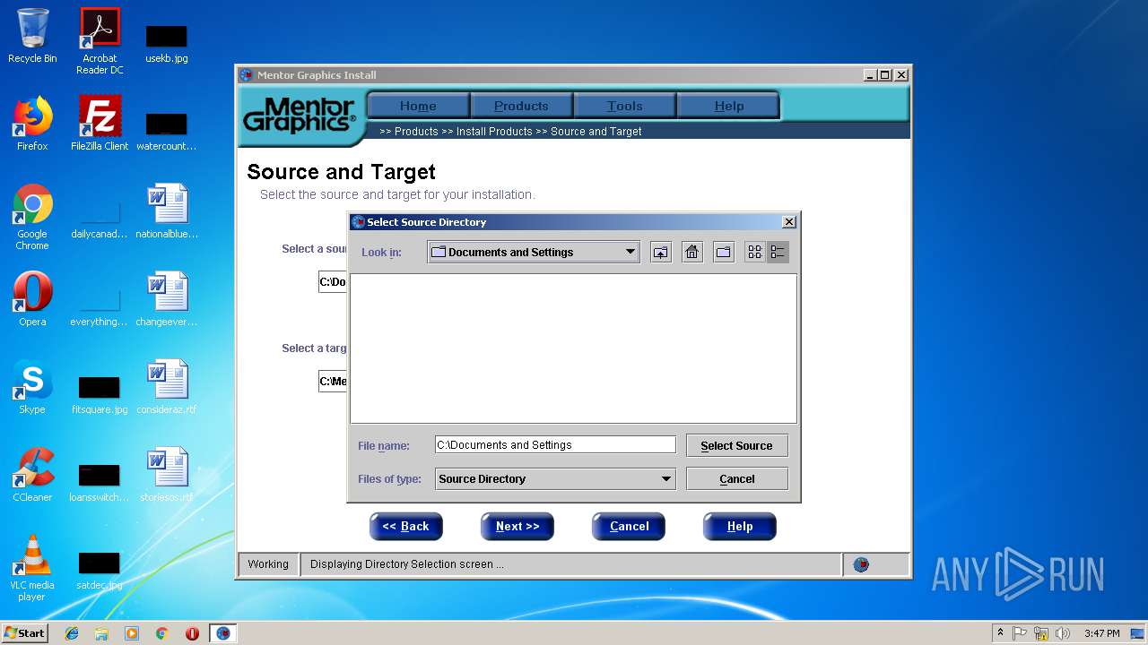Launch CCleaner from desktop

coord(32,475)
